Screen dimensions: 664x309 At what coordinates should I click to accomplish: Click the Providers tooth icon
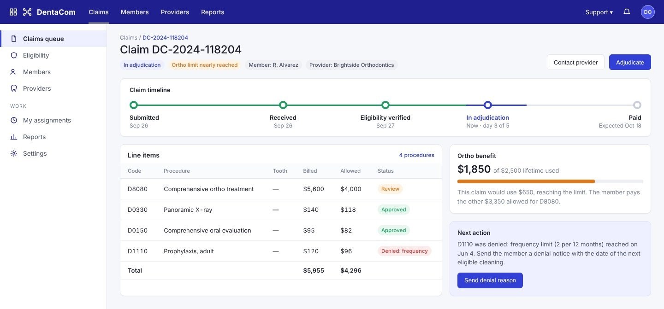(14, 88)
